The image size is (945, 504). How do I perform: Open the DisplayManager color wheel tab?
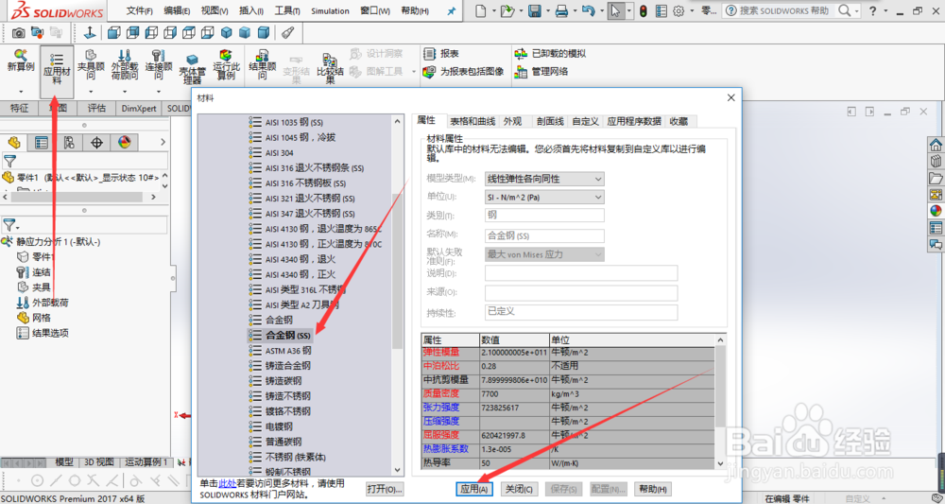pyautogui.click(x=124, y=142)
